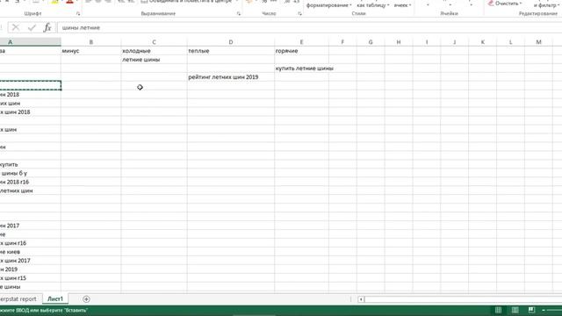Open Insert Function via fx icon

click(47, 27)
